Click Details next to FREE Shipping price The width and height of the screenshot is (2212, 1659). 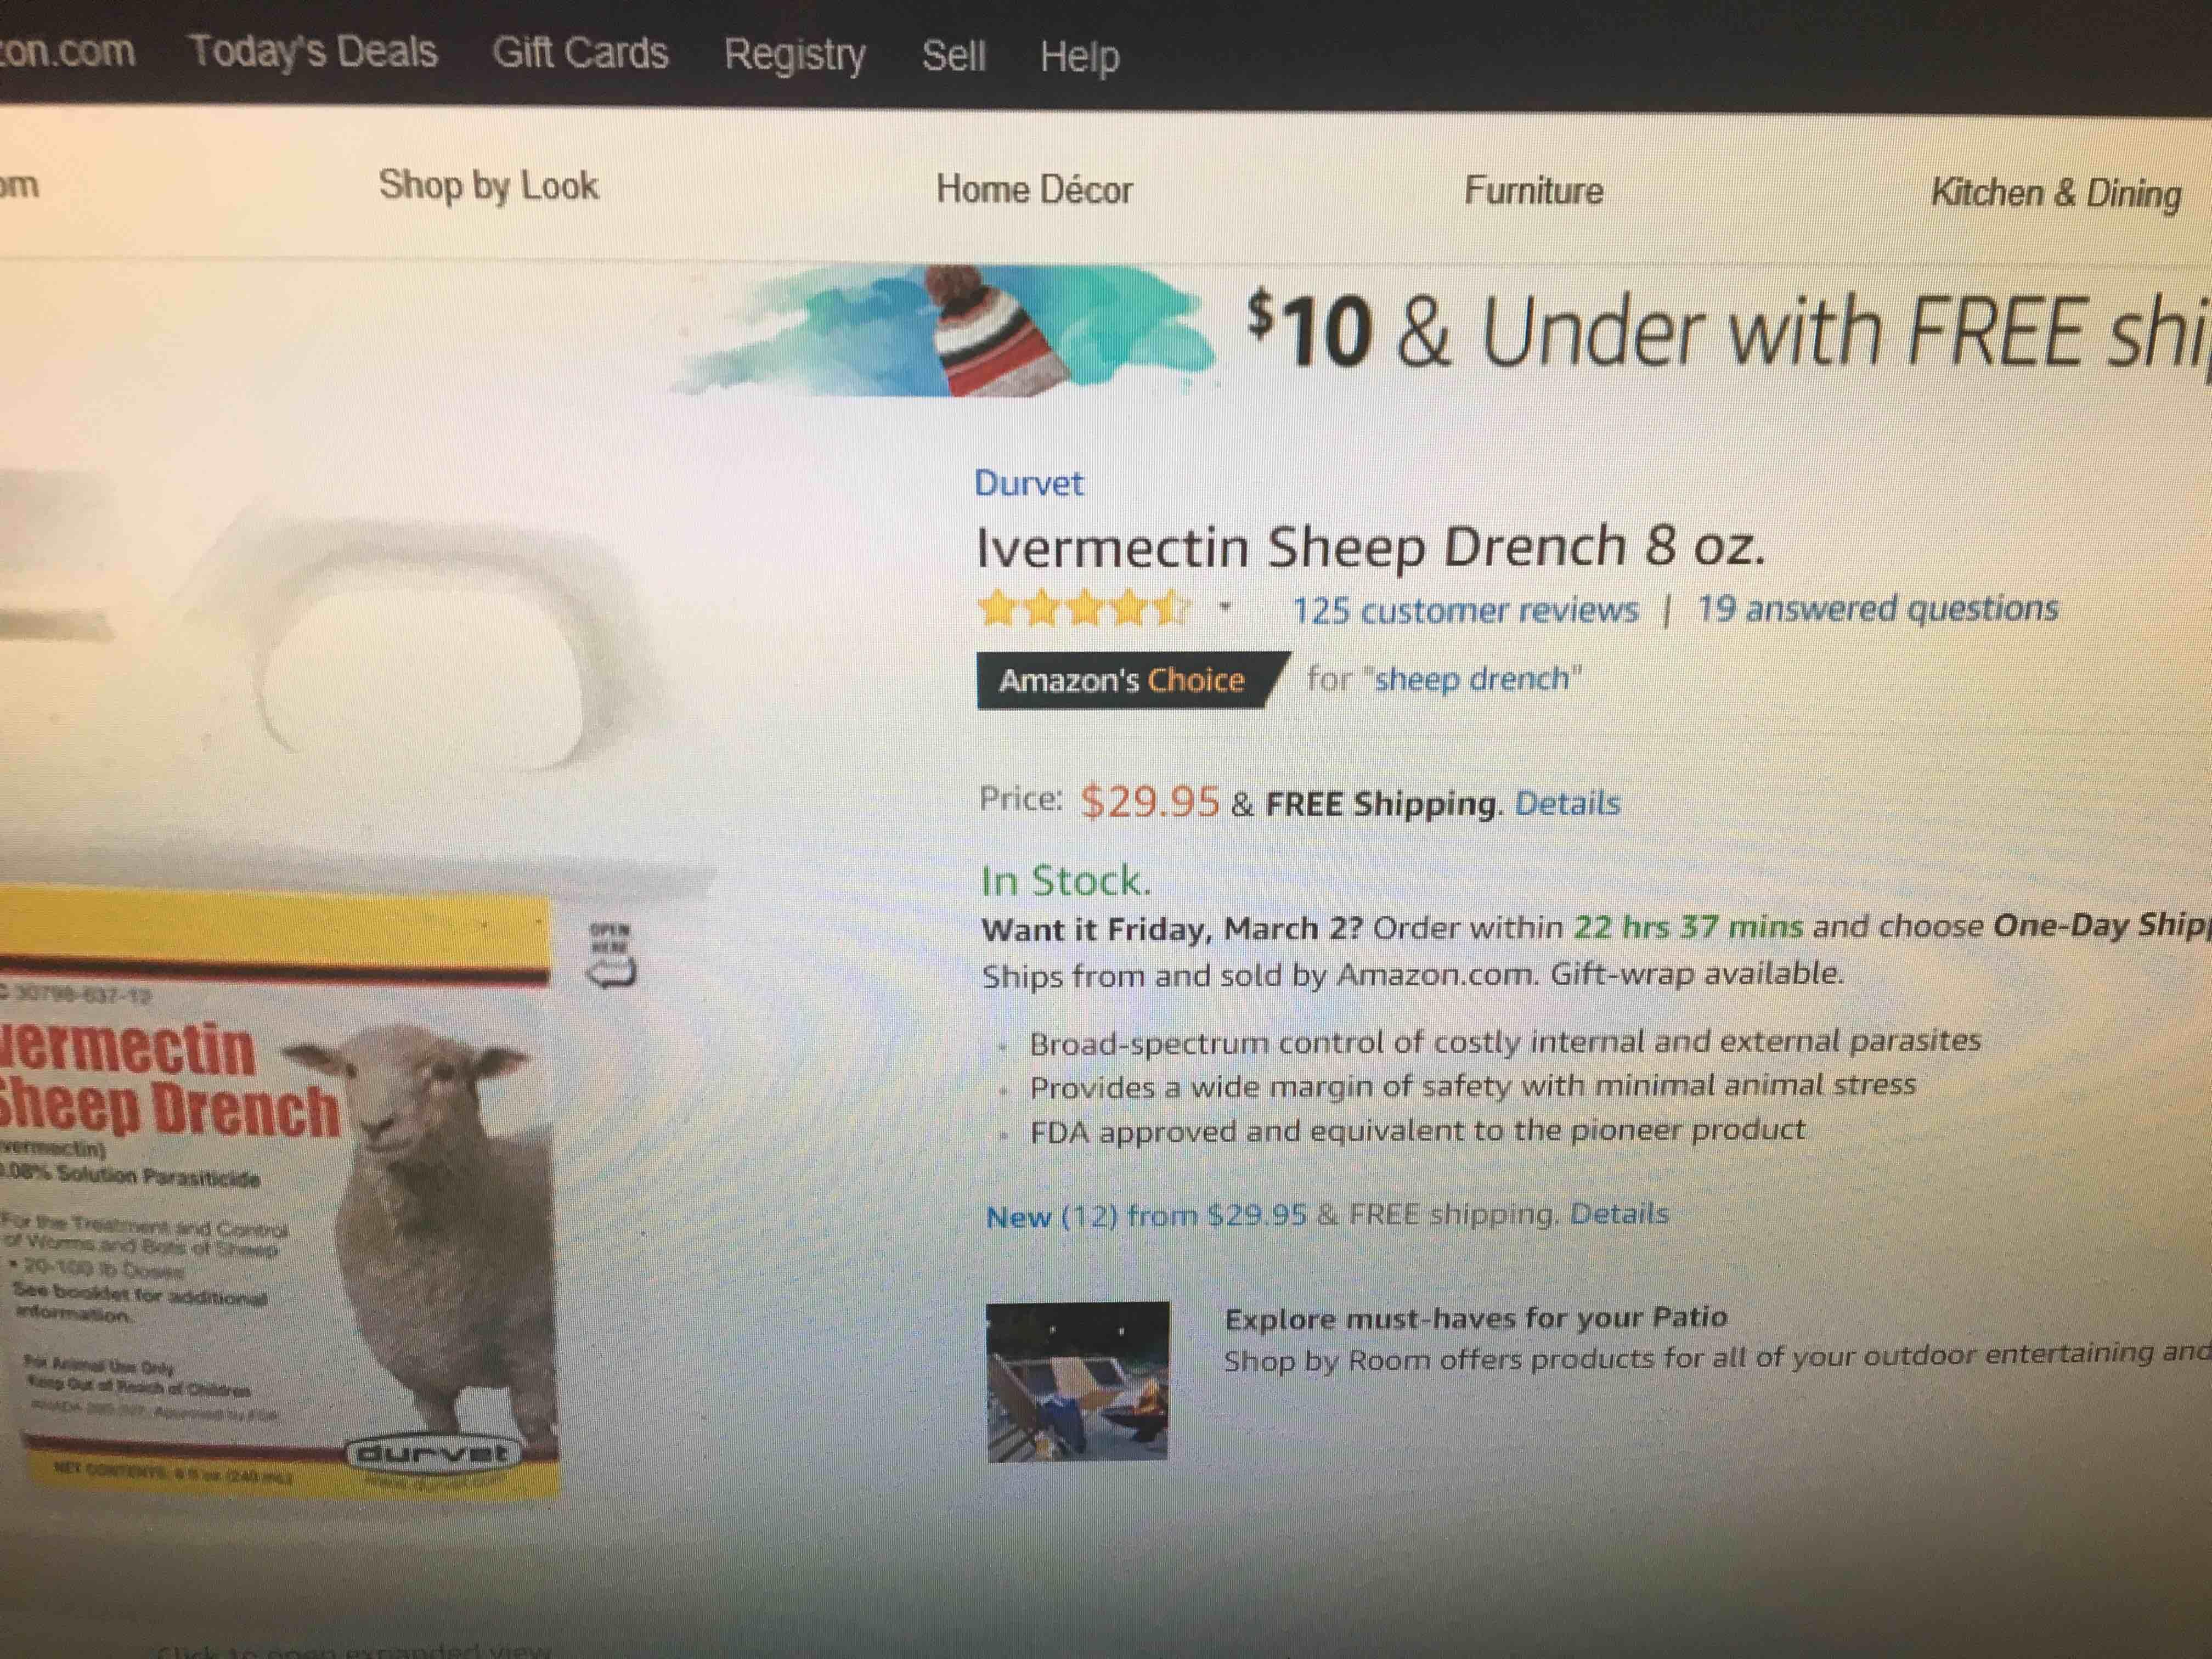(1567, 803)
